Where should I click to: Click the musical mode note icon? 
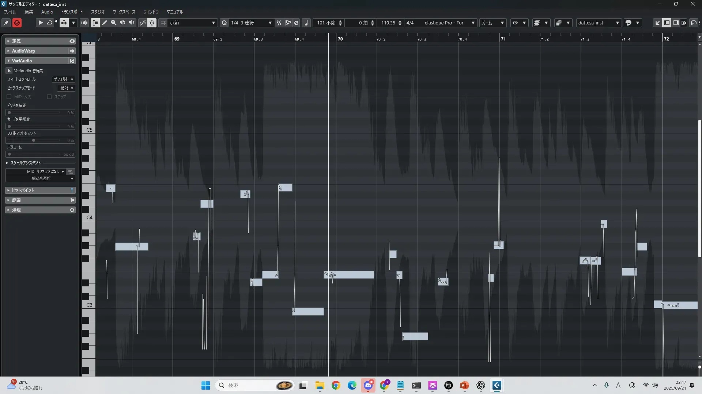(x=306, y=23)
